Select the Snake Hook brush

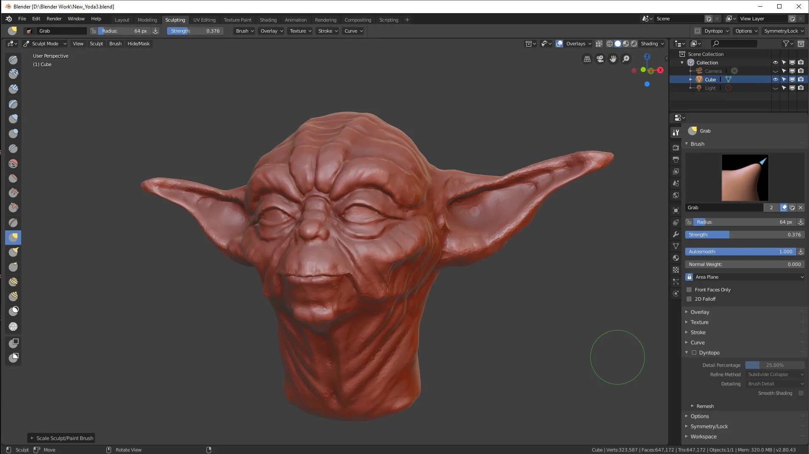(13, 252)
